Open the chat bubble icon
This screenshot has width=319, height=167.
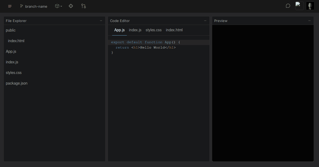tap(288, 6)
